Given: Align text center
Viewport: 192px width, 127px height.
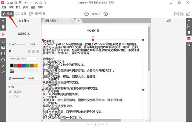Looking at the screenshot, I should point(33,52).
